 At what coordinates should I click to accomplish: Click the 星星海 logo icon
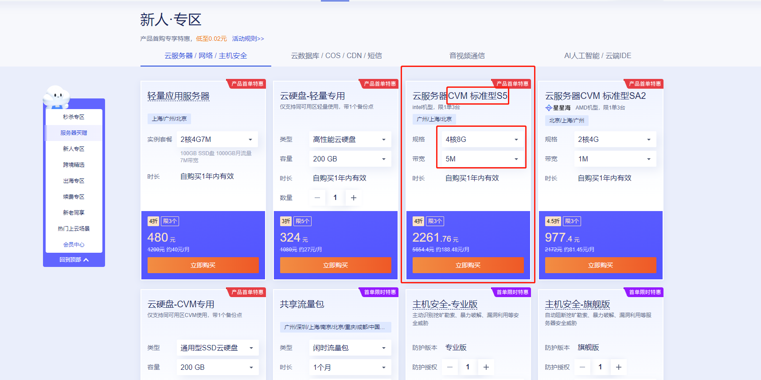click(548, 108)
